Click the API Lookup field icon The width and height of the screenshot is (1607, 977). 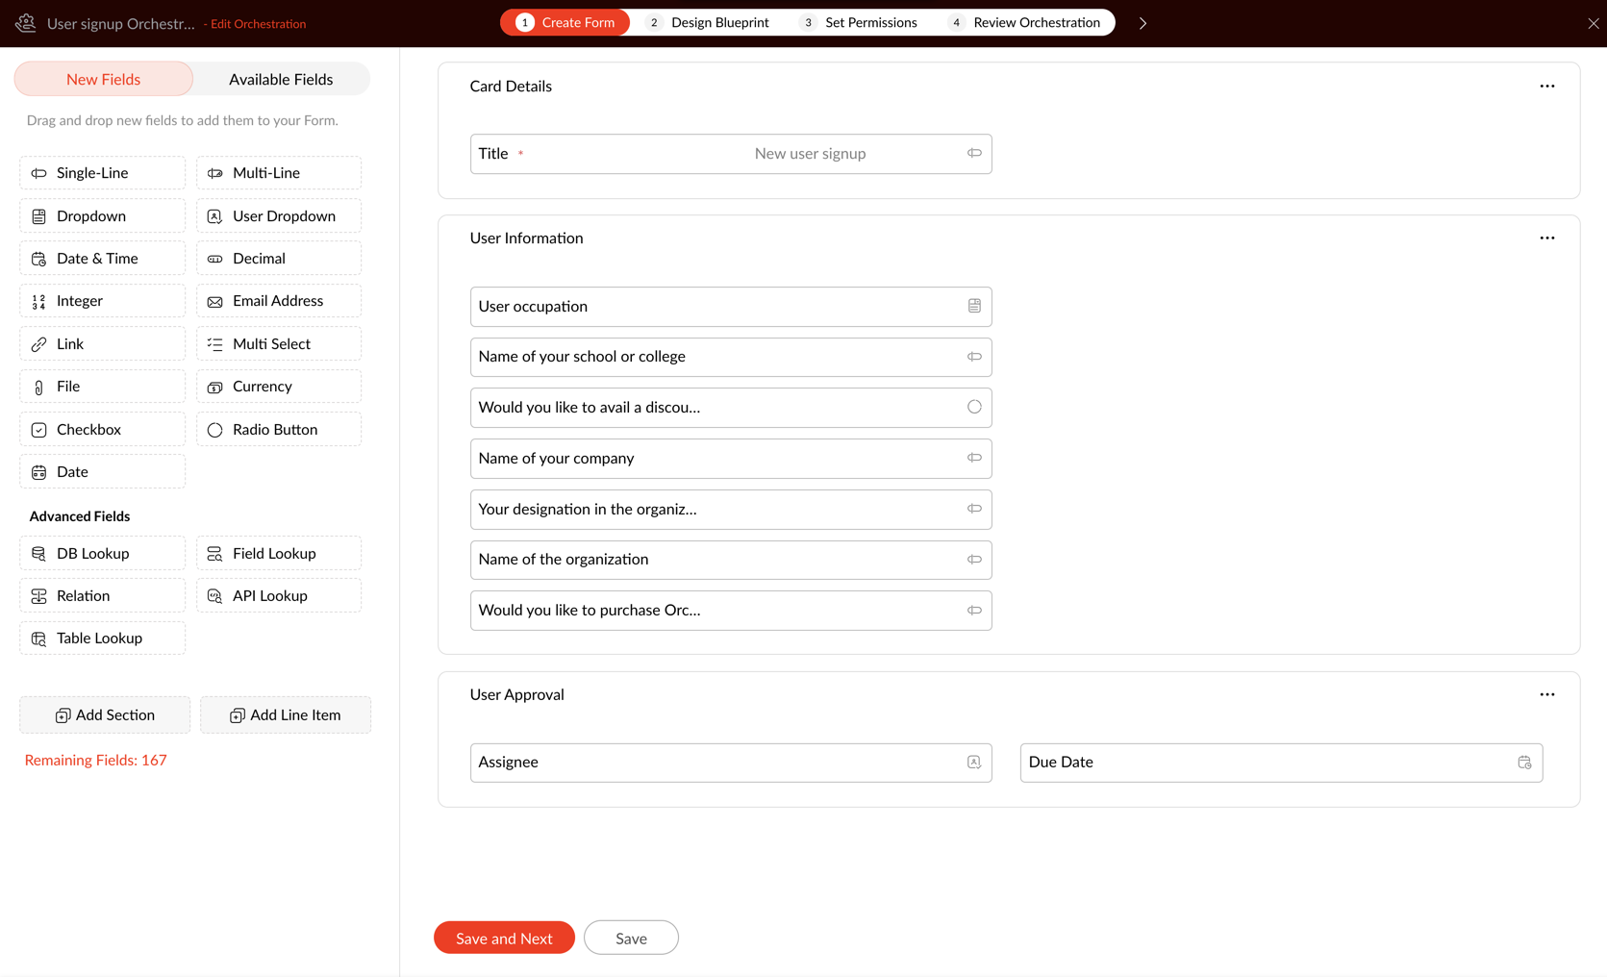click(214, 596)
